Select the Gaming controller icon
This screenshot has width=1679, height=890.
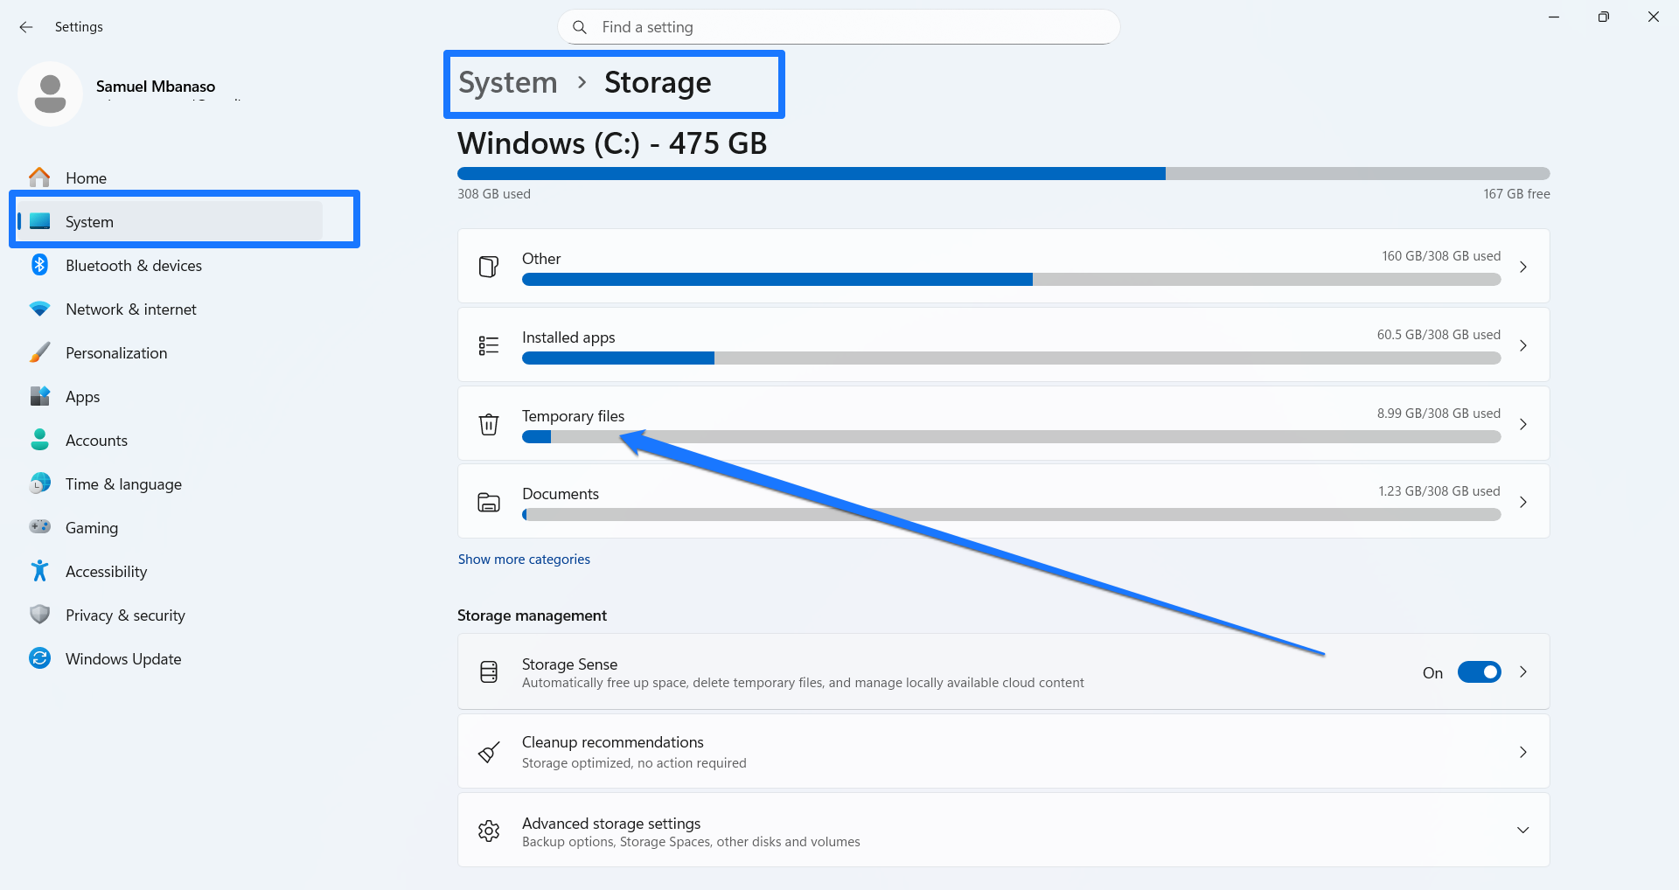pyautogui.click(x=39, y=527)
